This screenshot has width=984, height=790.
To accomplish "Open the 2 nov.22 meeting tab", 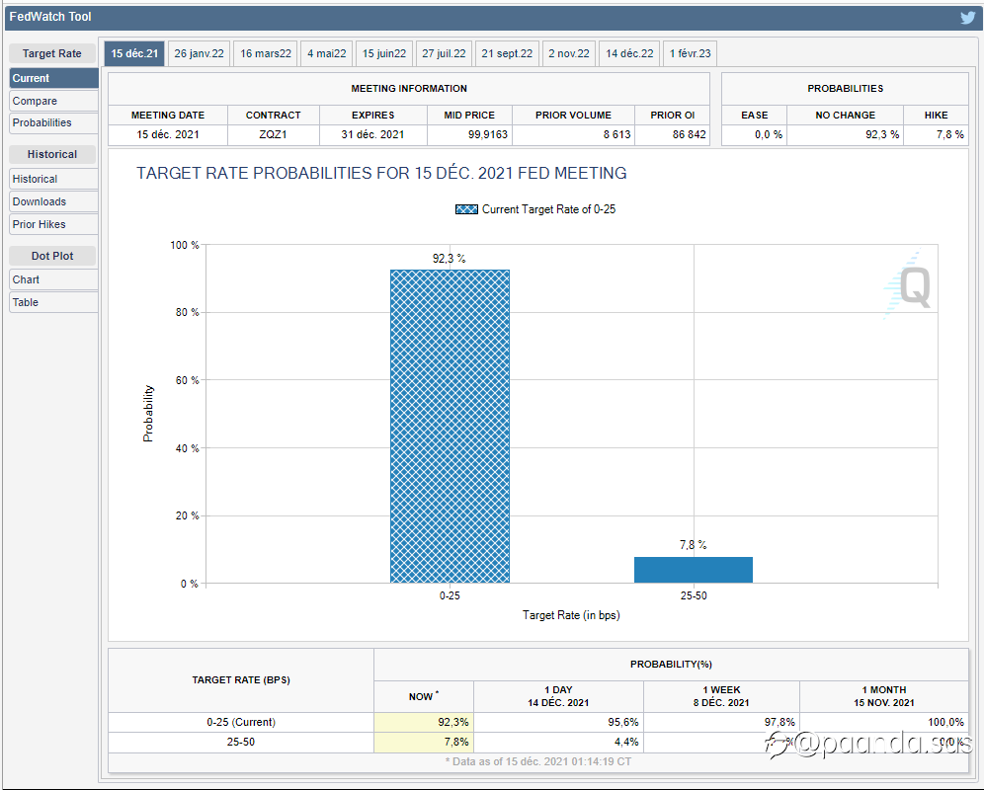I will tap(569, 53).
